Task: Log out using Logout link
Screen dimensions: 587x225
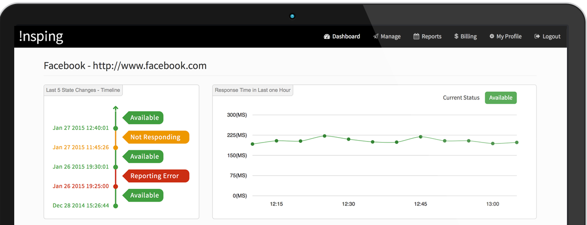Action: [x=547, y=37]
